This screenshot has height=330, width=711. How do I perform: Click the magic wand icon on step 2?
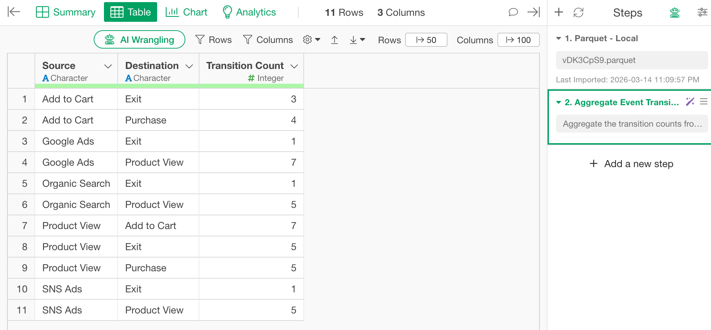pyautogui.click(x=690, y=102)
